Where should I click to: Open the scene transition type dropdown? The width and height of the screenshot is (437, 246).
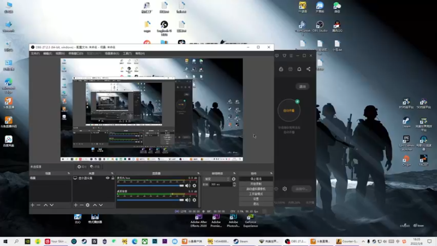(217, 179)
